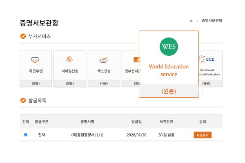245x163 pixels.
Task: Click the 전자 cell in issue list
Action: [42, 135]
